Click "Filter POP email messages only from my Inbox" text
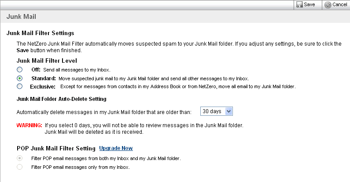350x182 pixels. [x=81, y=167]
